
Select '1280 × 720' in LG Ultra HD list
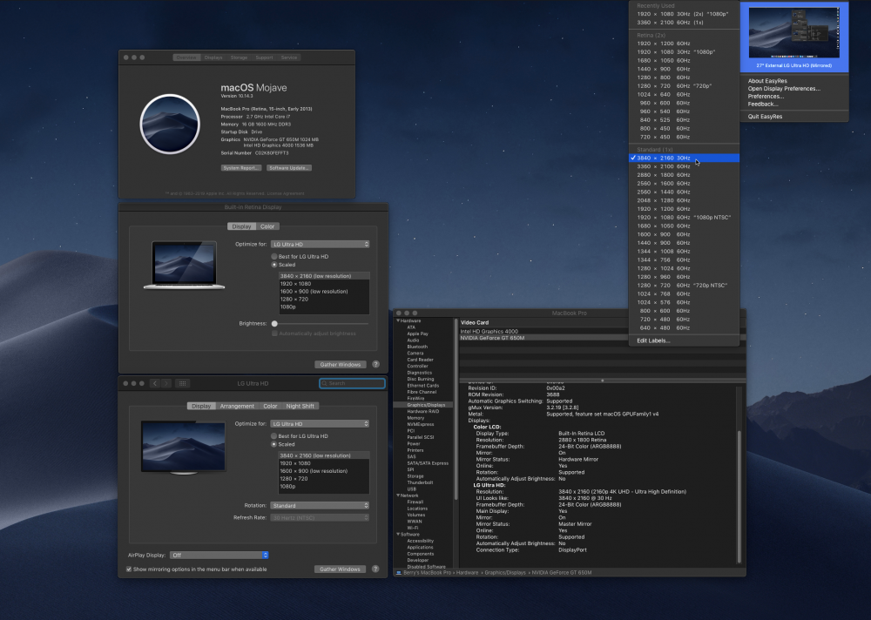pos(323,479)
